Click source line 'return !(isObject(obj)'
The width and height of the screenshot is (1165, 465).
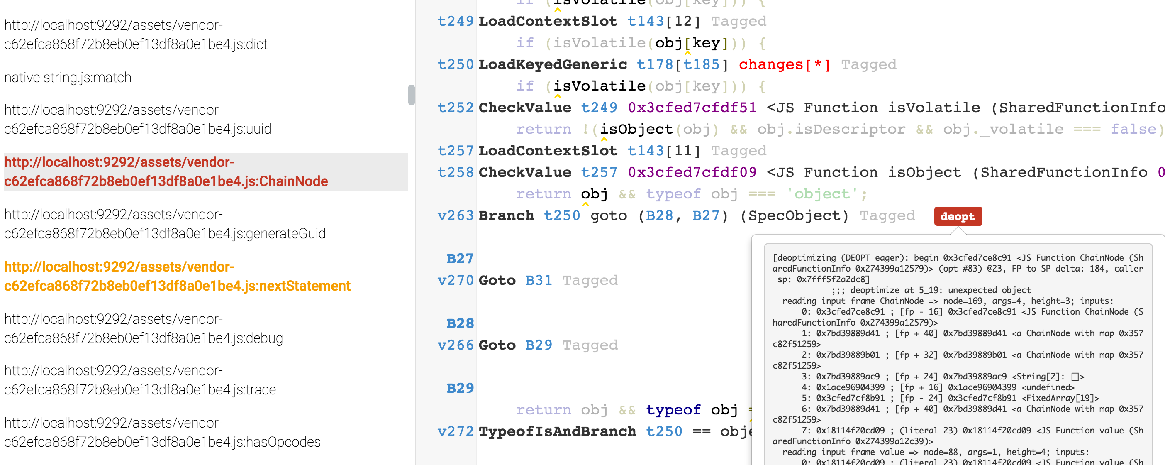click(x=617, y=129)
